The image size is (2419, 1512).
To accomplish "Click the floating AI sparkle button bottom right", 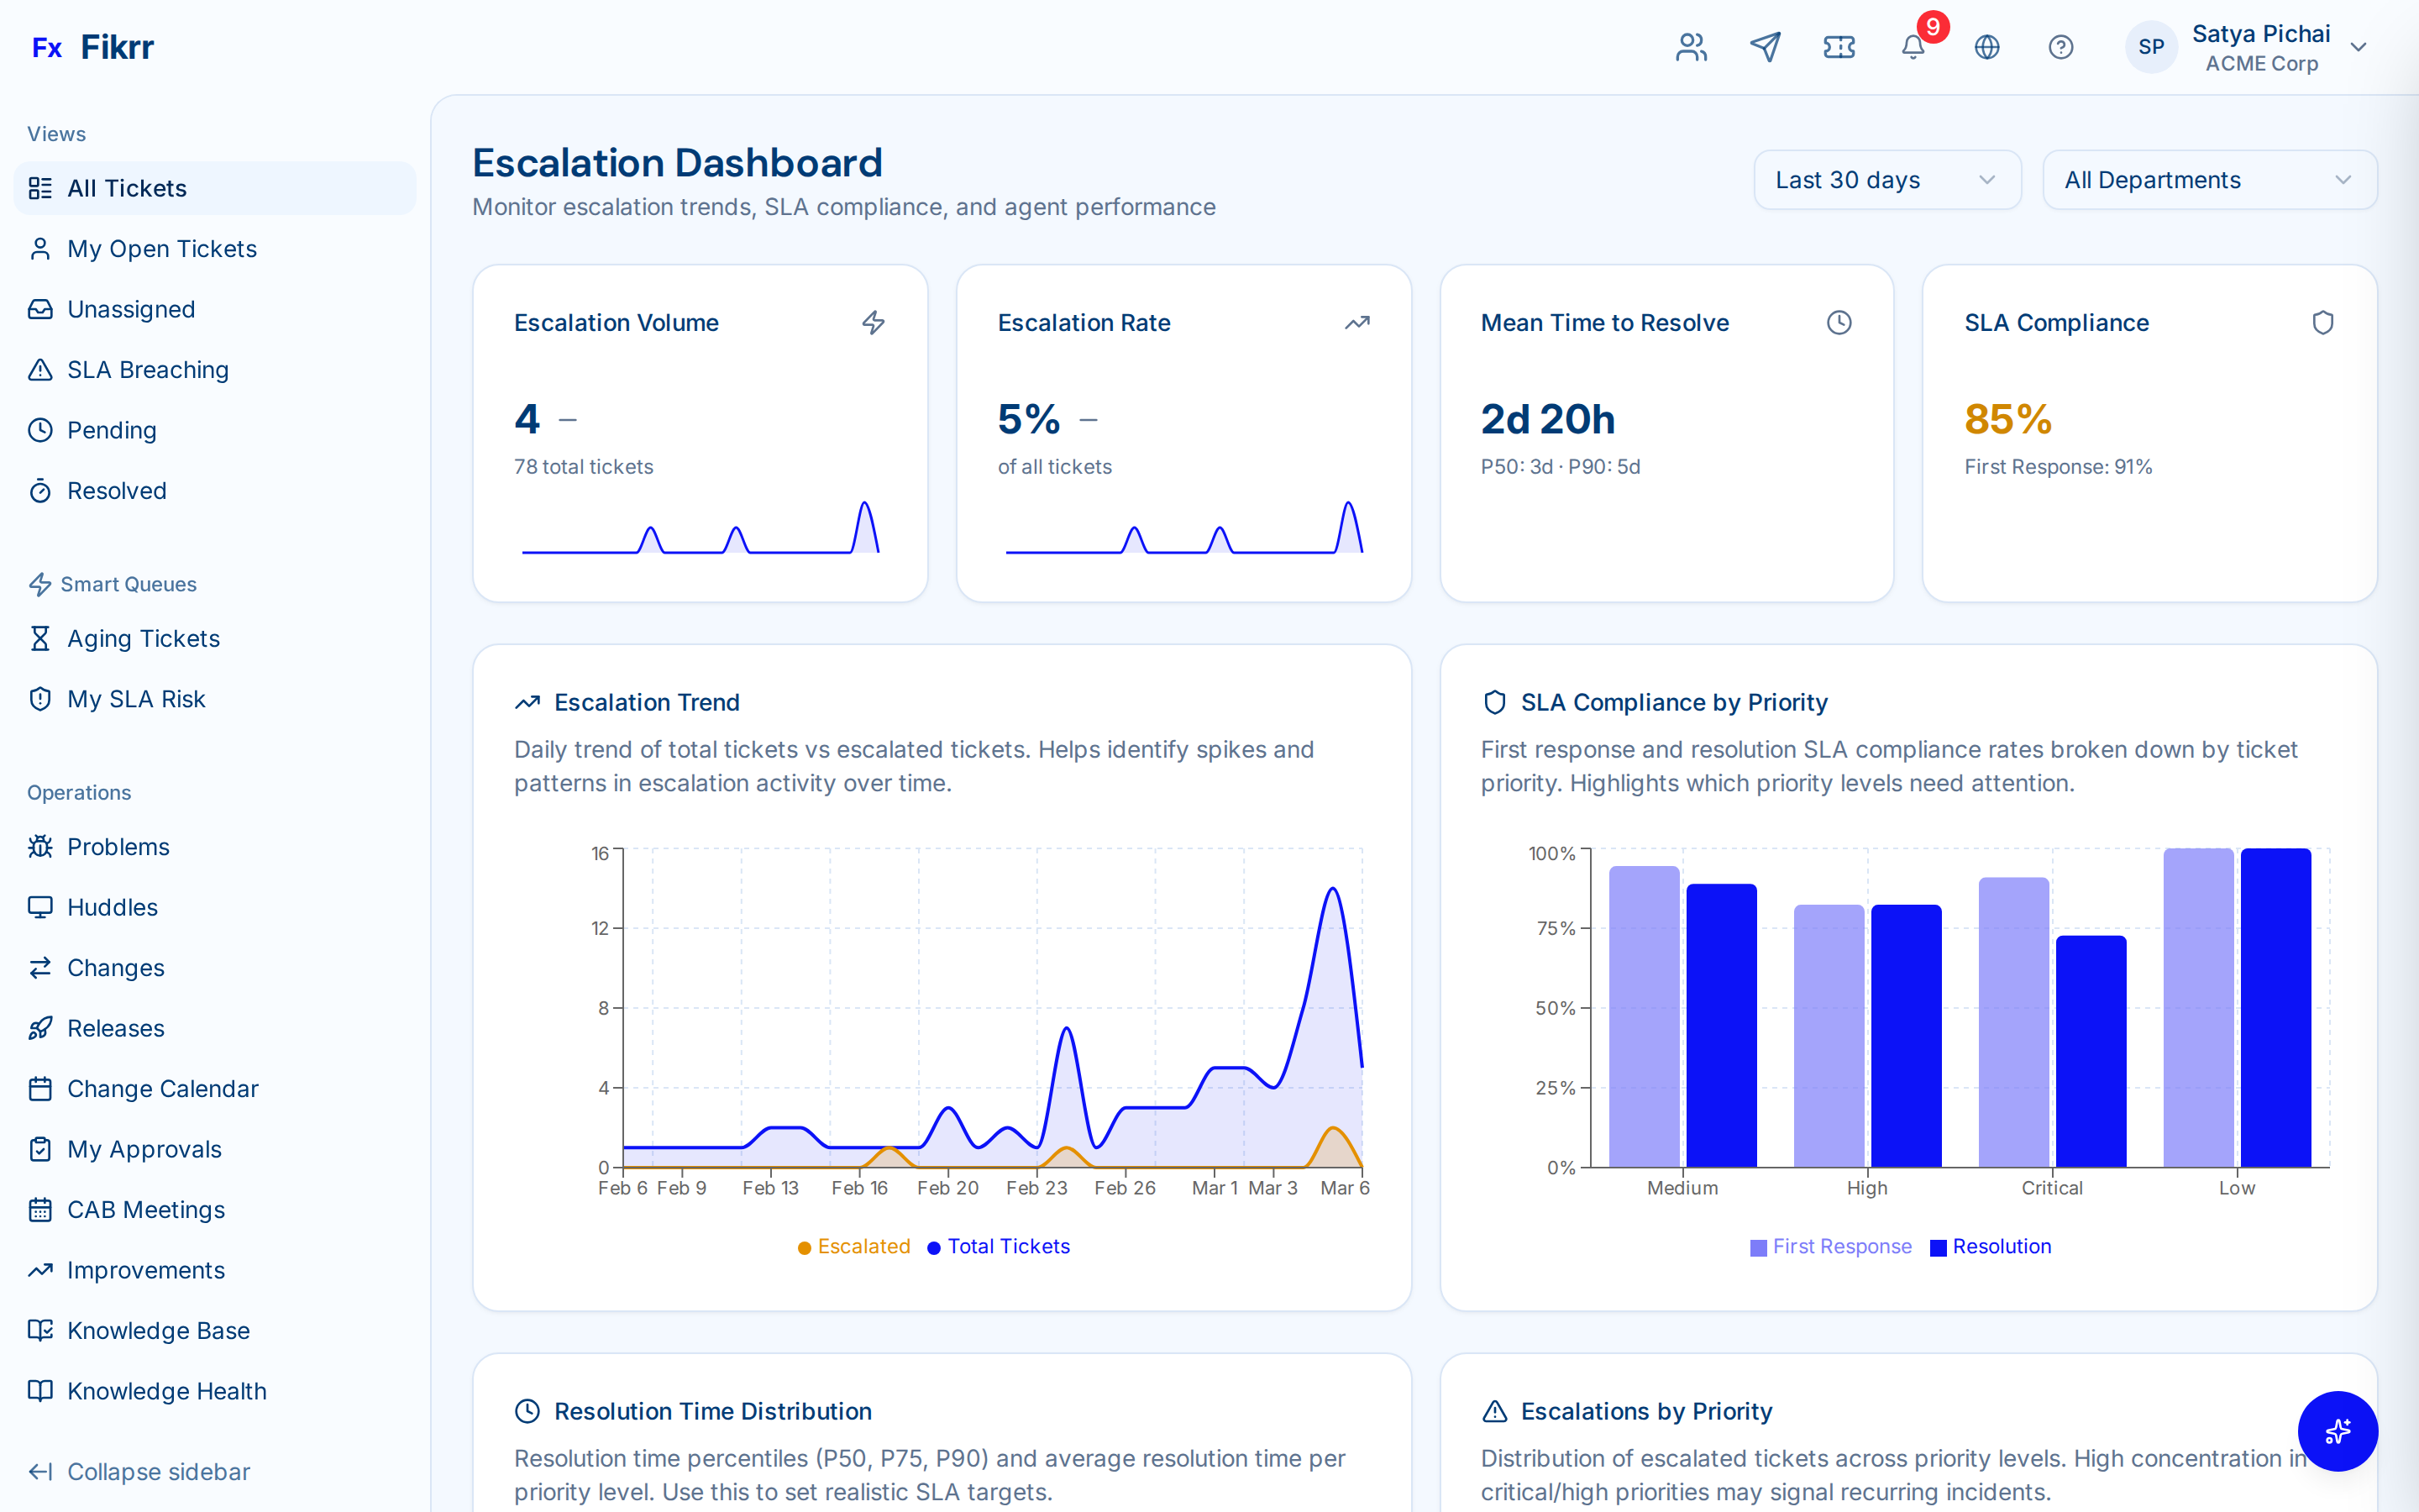I will [x=2338, y=1431].
